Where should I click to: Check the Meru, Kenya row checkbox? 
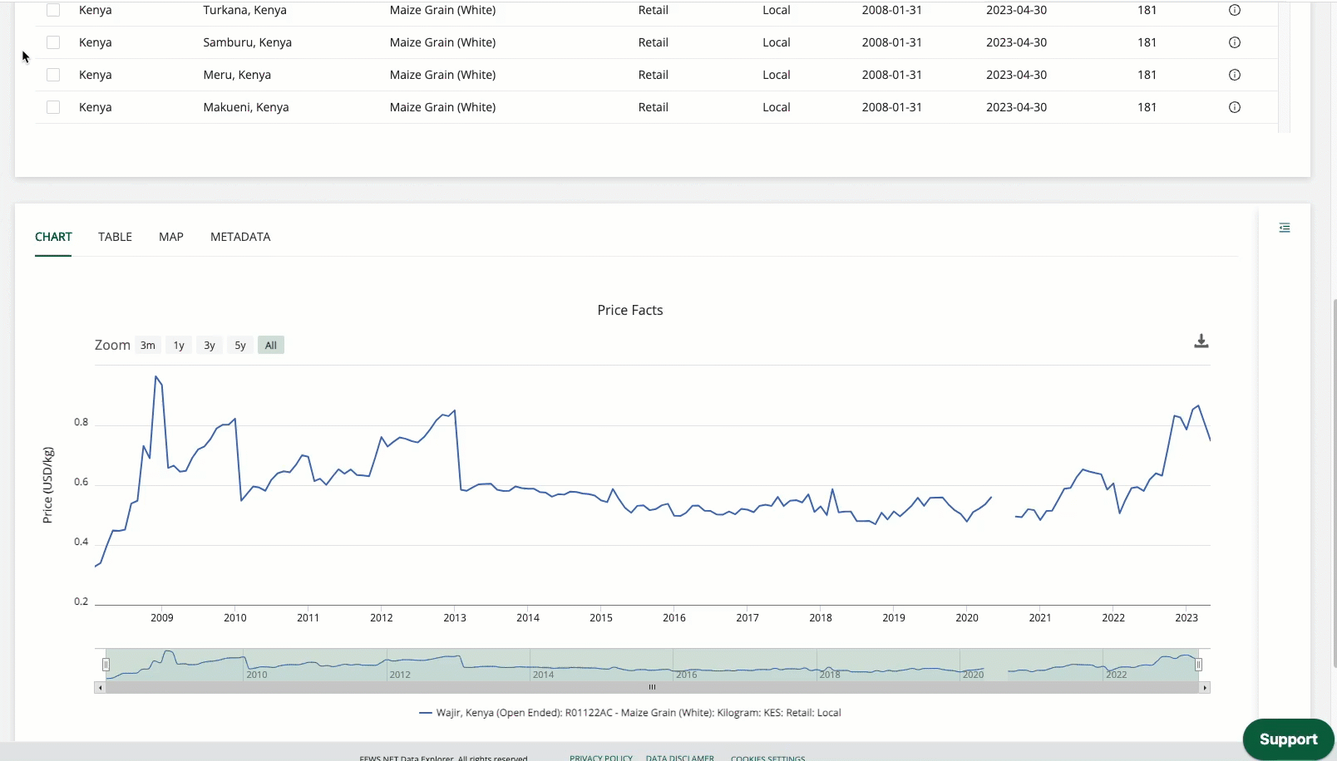53,74
